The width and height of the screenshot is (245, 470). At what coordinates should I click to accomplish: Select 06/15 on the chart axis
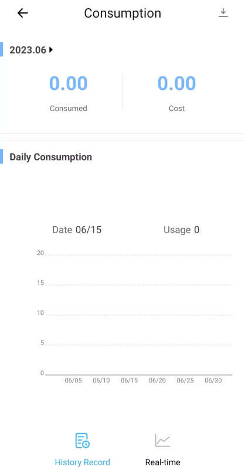[x=129, y=380]
